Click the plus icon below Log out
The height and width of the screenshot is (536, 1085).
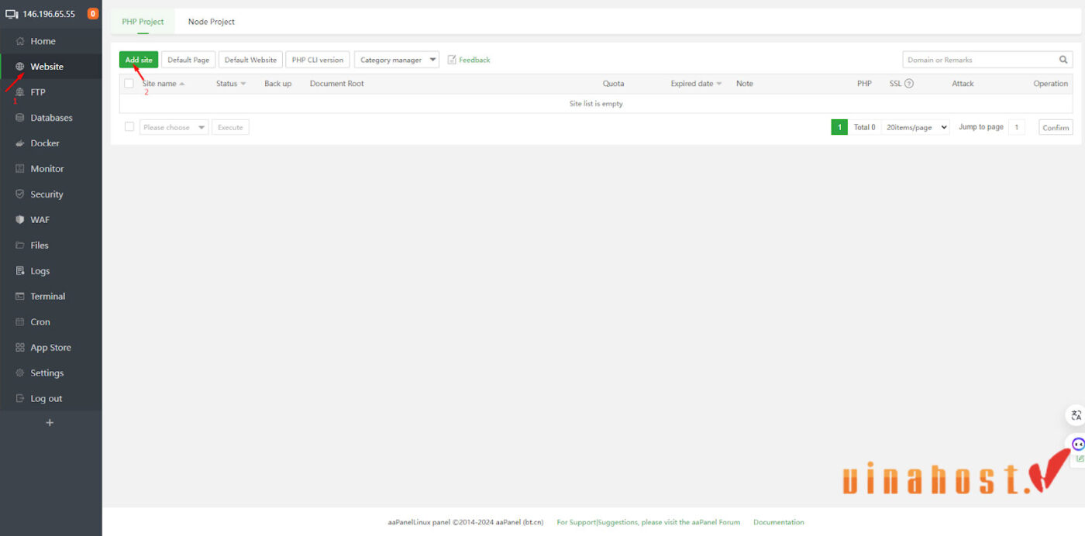tap(50, 423)
